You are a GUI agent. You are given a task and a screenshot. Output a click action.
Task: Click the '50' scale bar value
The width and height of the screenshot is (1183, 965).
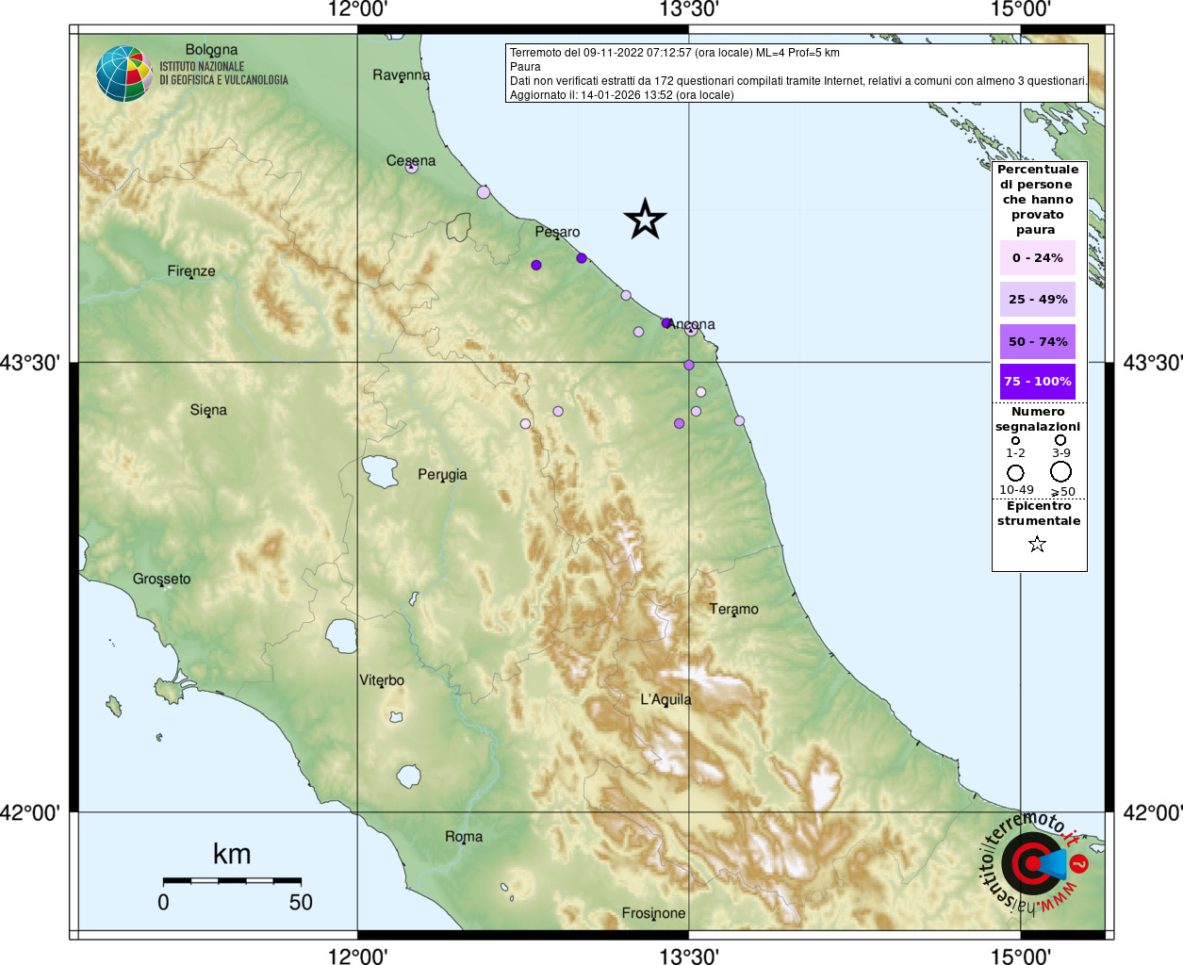[x=301, y=902]
